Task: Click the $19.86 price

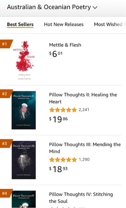Action: (58, 119)
